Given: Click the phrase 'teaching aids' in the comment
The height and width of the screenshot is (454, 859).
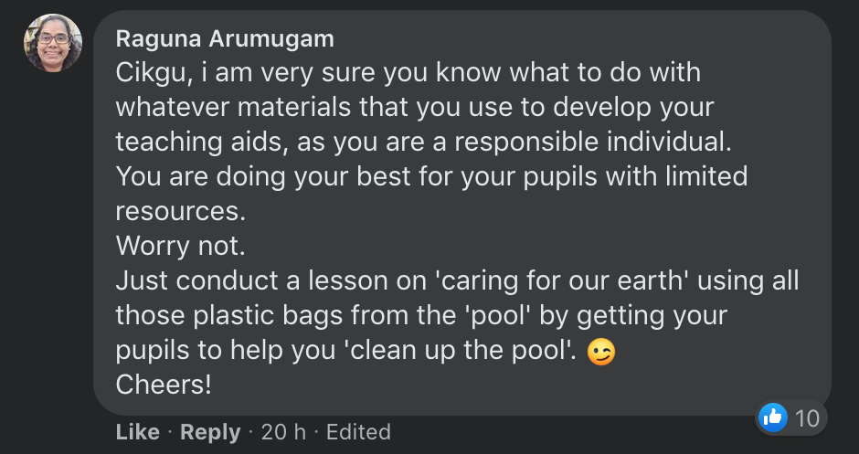Looking at the screenshot, I should pyautogui.click(x=201, y=143).
